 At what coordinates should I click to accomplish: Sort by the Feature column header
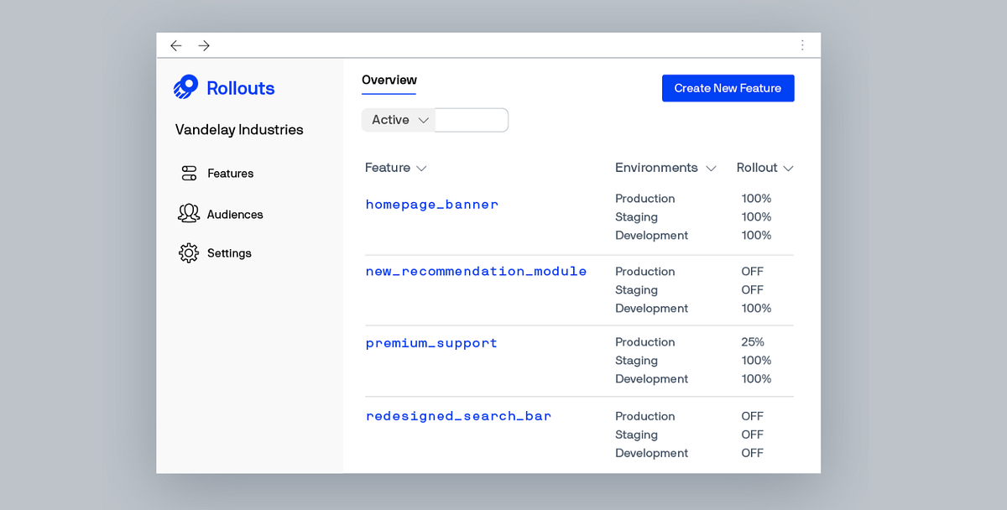396,168
